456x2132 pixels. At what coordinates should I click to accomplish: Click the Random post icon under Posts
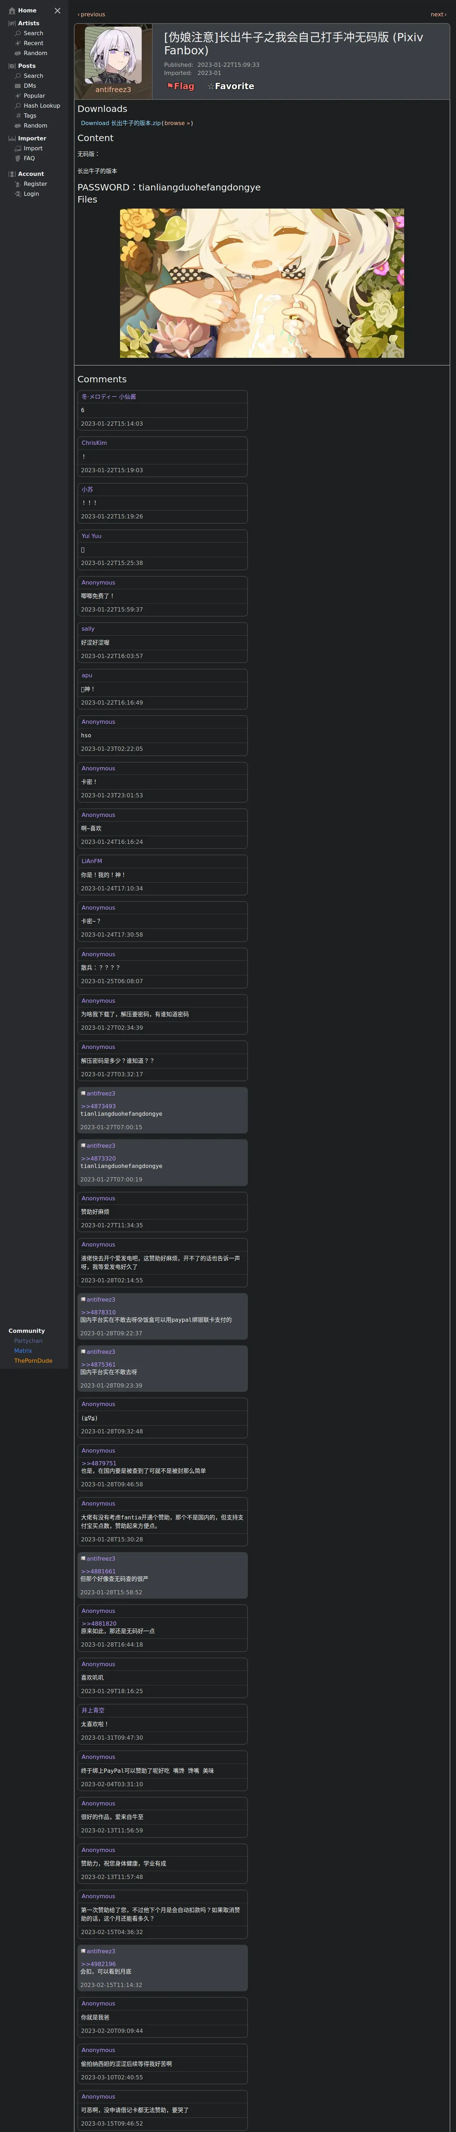18,125
